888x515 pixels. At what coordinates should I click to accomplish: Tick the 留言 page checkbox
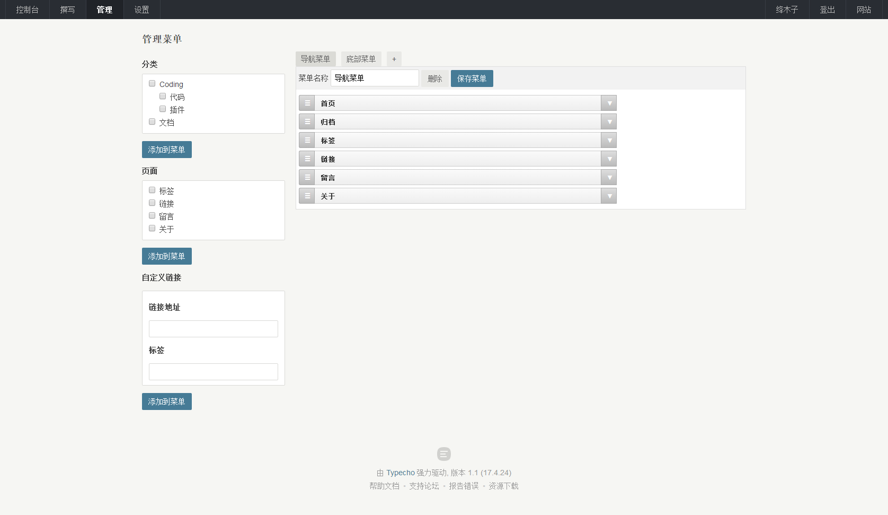point(152,215)
